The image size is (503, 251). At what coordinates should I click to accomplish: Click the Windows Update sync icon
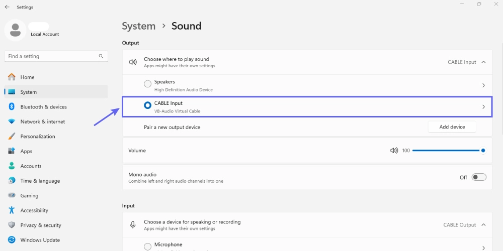12,240
